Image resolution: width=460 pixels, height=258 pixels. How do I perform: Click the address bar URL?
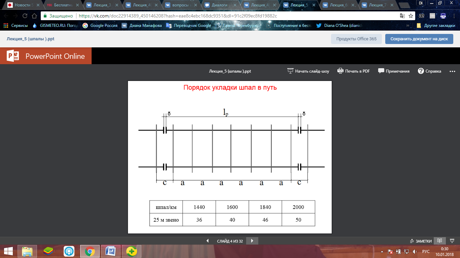(178, 16)
